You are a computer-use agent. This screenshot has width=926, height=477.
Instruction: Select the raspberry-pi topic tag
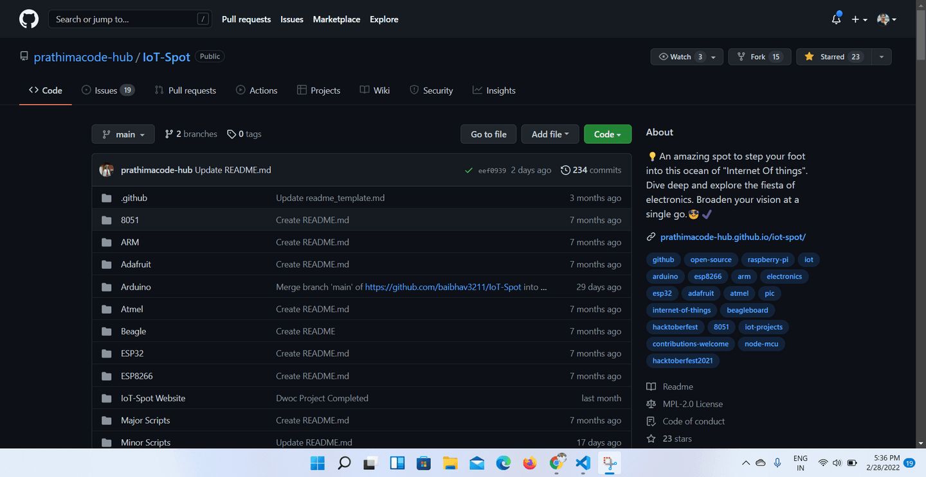coord(768,260)
